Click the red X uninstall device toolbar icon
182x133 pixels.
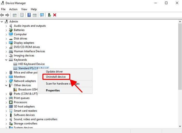coord(55,15)
